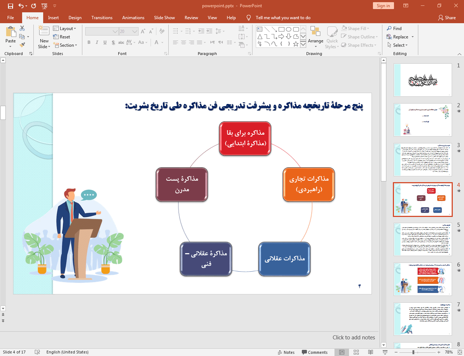
Task: Switch to Slide Sorter view in status bar
Action: click(x=356, y=352)
